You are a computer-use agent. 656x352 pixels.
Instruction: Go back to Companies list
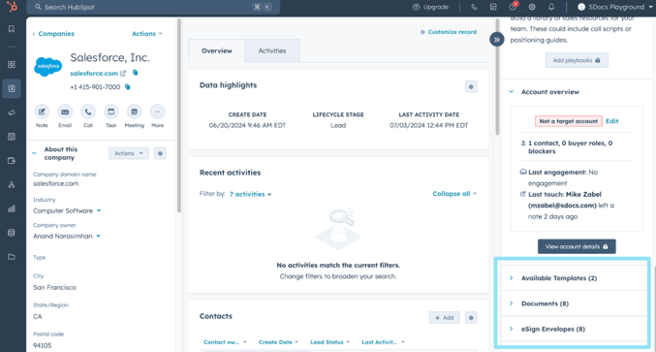(x=53, y=34)
